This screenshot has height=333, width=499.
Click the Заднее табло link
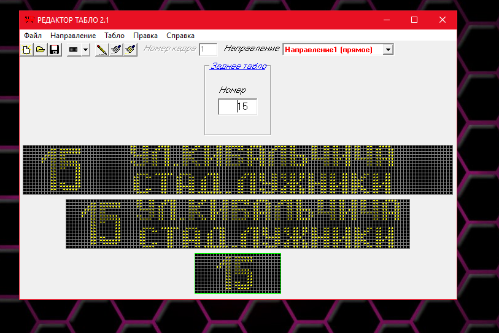(x=238, y=66)
